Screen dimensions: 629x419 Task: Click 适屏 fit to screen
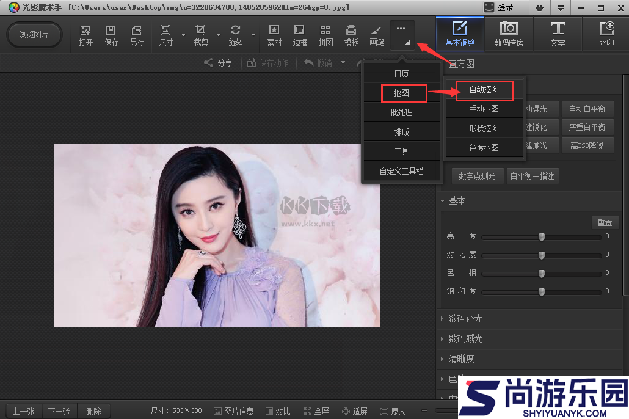(x=355, y=411)
